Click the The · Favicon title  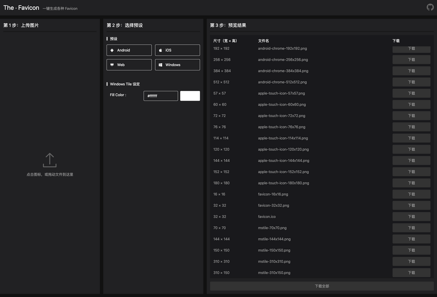coord(21,8)
